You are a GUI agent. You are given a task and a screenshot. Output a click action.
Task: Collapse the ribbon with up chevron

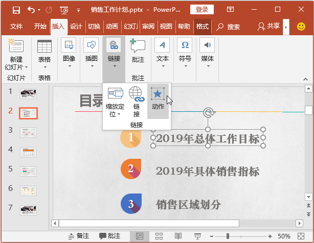305,79
